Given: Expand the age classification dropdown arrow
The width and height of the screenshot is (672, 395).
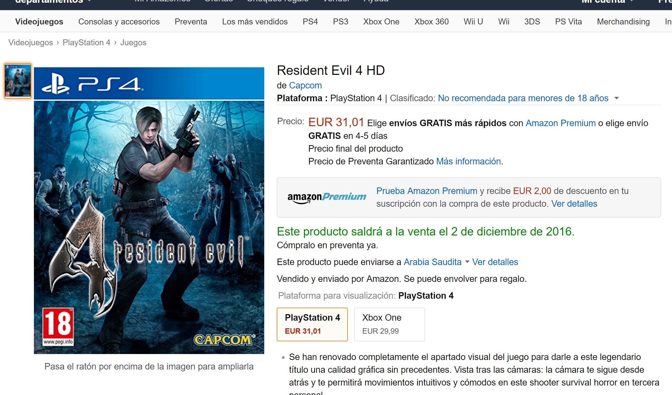Looking at the screenshot, I should point(616,98).
